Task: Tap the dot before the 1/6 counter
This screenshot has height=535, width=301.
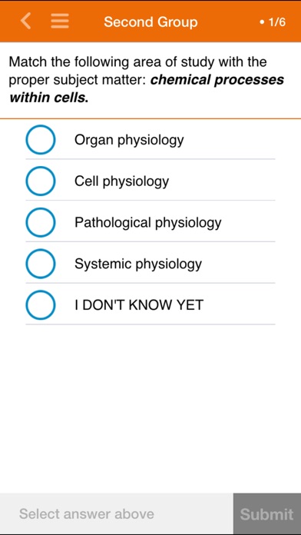Action: [262, 22]
